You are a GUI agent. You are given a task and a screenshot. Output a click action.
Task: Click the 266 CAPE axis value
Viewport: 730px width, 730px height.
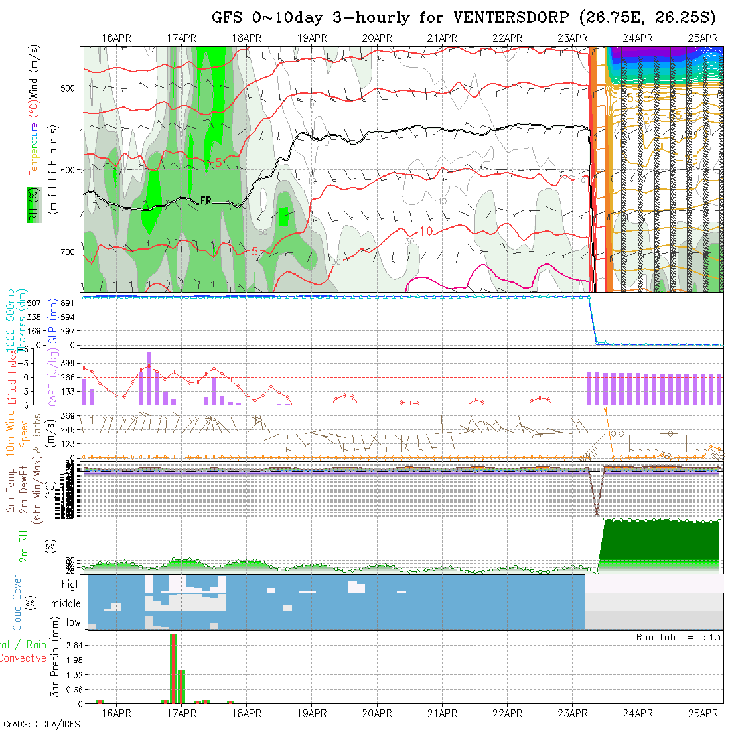(x=68, y=378)
